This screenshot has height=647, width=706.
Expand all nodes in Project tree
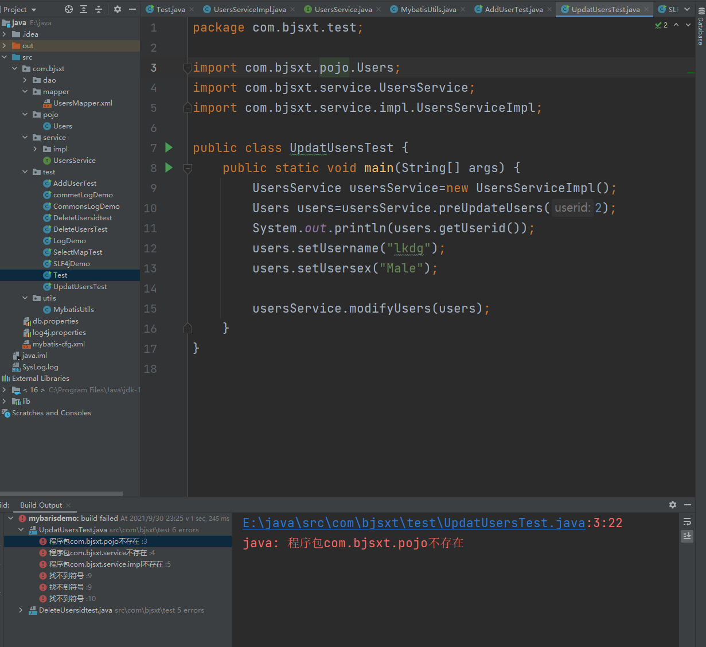(84, 9)
